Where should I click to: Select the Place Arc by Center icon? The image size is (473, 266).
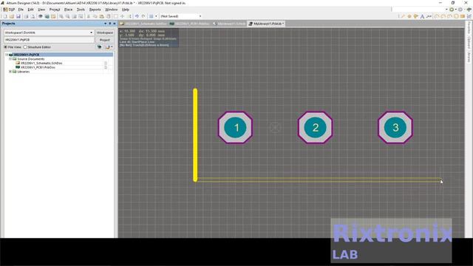click(x=436, y=16)
